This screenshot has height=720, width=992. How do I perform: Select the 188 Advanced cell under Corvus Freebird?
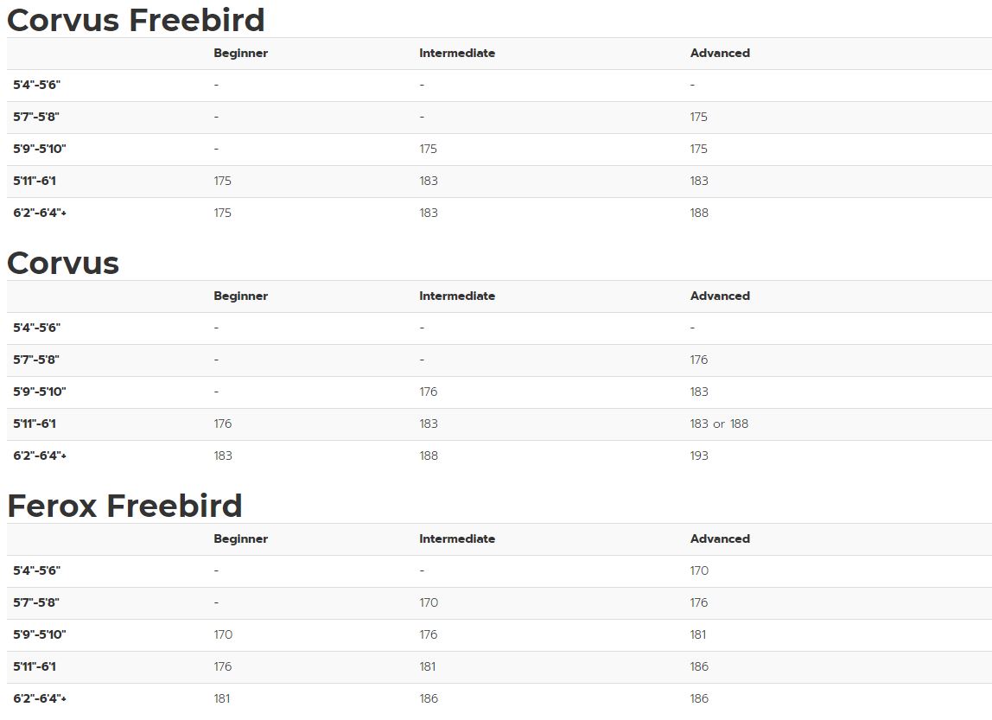click(699, 213)
